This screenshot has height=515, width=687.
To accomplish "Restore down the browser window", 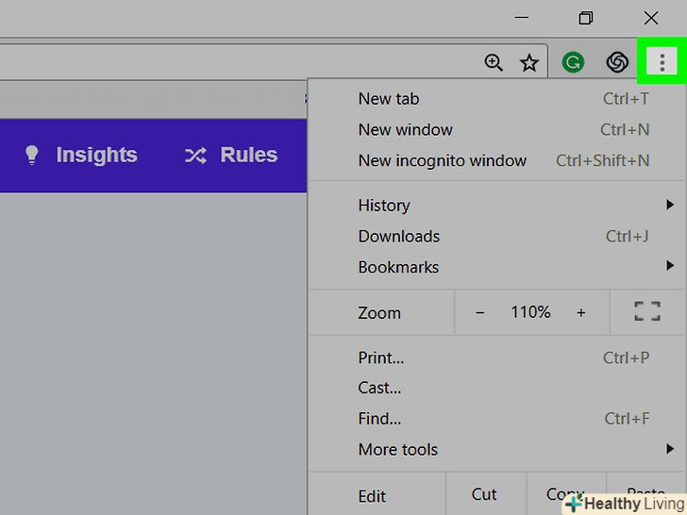I will click(586, 18).
